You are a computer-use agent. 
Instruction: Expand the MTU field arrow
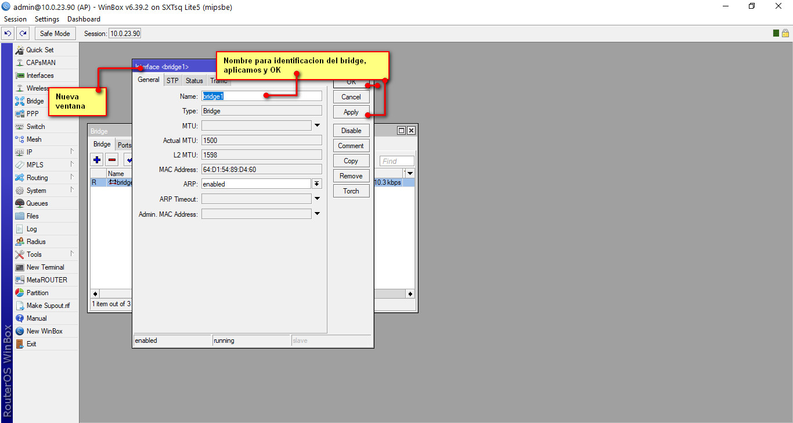[317, 126]
